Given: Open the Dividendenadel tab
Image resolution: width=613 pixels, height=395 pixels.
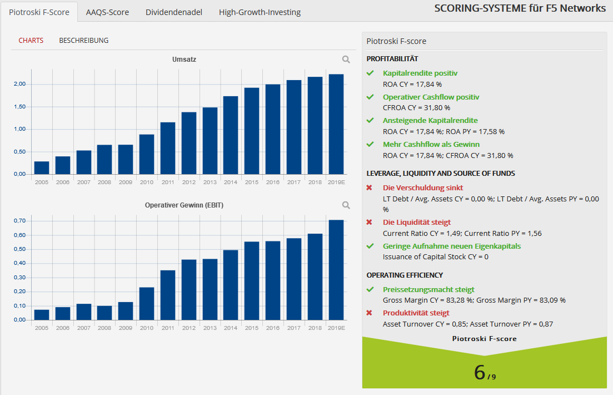Looking at the screenshot, I should 174,12.
